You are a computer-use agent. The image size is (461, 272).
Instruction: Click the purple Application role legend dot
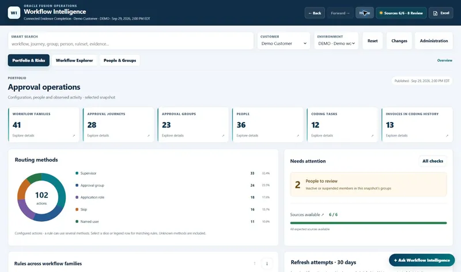pyautogui.click(x=77, y=197)
